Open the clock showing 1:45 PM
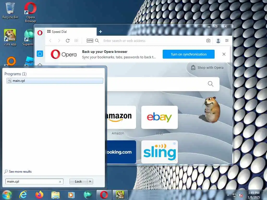 254,195
